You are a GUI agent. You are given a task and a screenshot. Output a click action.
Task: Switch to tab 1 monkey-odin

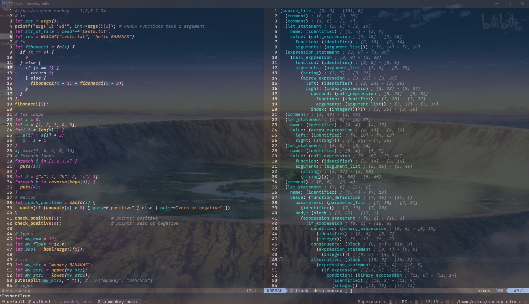(x=73, y=302)
